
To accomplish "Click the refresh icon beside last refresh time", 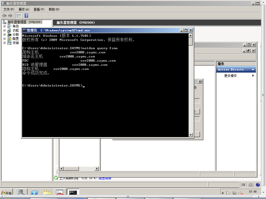I will pos(56,178).
